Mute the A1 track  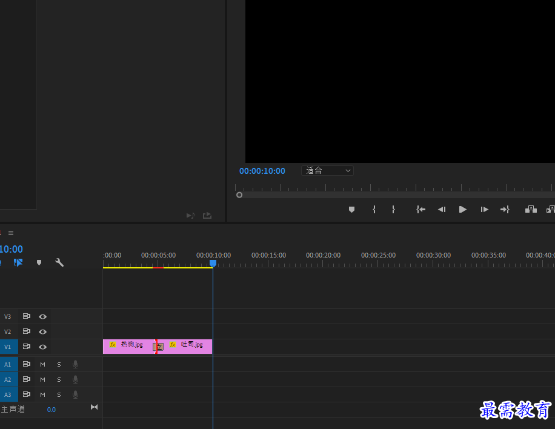pos(43,364)
